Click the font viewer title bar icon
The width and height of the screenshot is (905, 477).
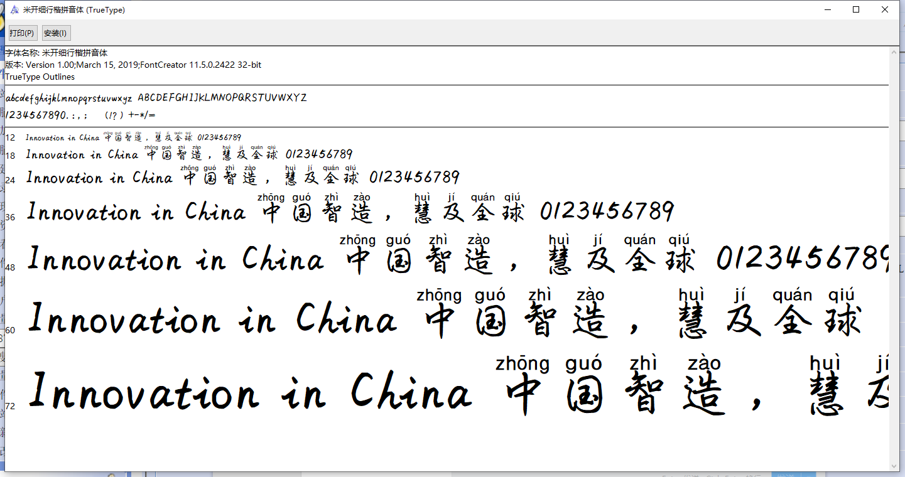(14, 10)
